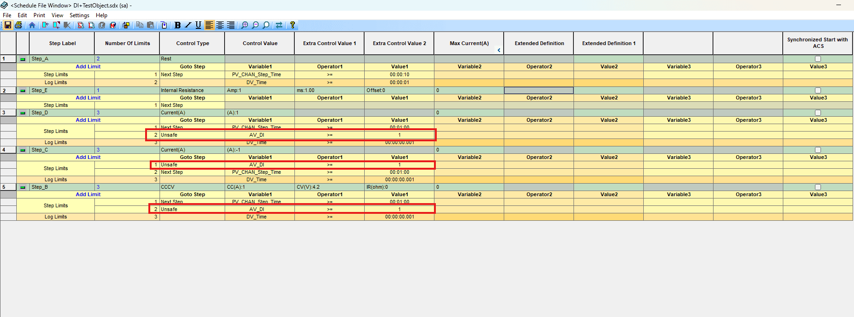Image resolution: width=854 pixels, height=317 pixels.
Task: Open the File menu
Action: tap(7, 15)
